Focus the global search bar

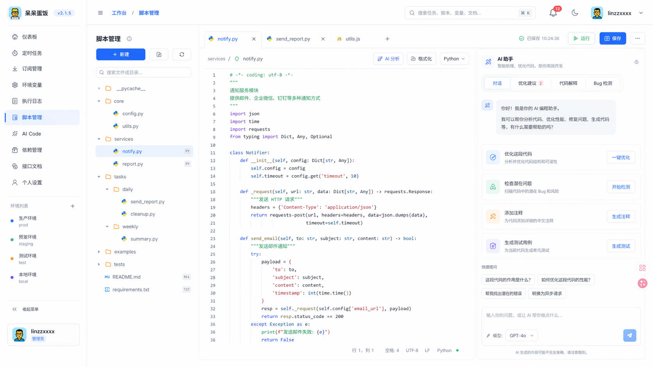(470, 13)
